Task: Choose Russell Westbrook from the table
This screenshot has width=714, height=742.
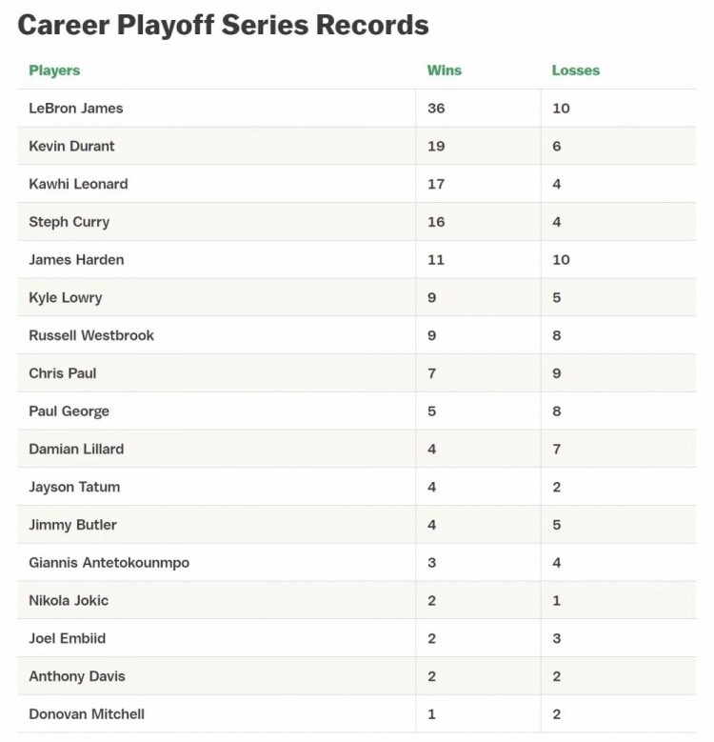Action: coord(91,335)
